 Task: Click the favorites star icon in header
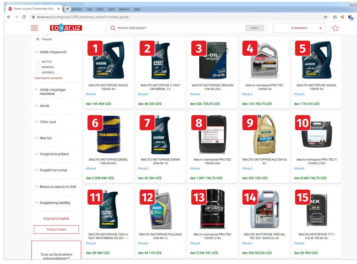click(x=335, y=28)
